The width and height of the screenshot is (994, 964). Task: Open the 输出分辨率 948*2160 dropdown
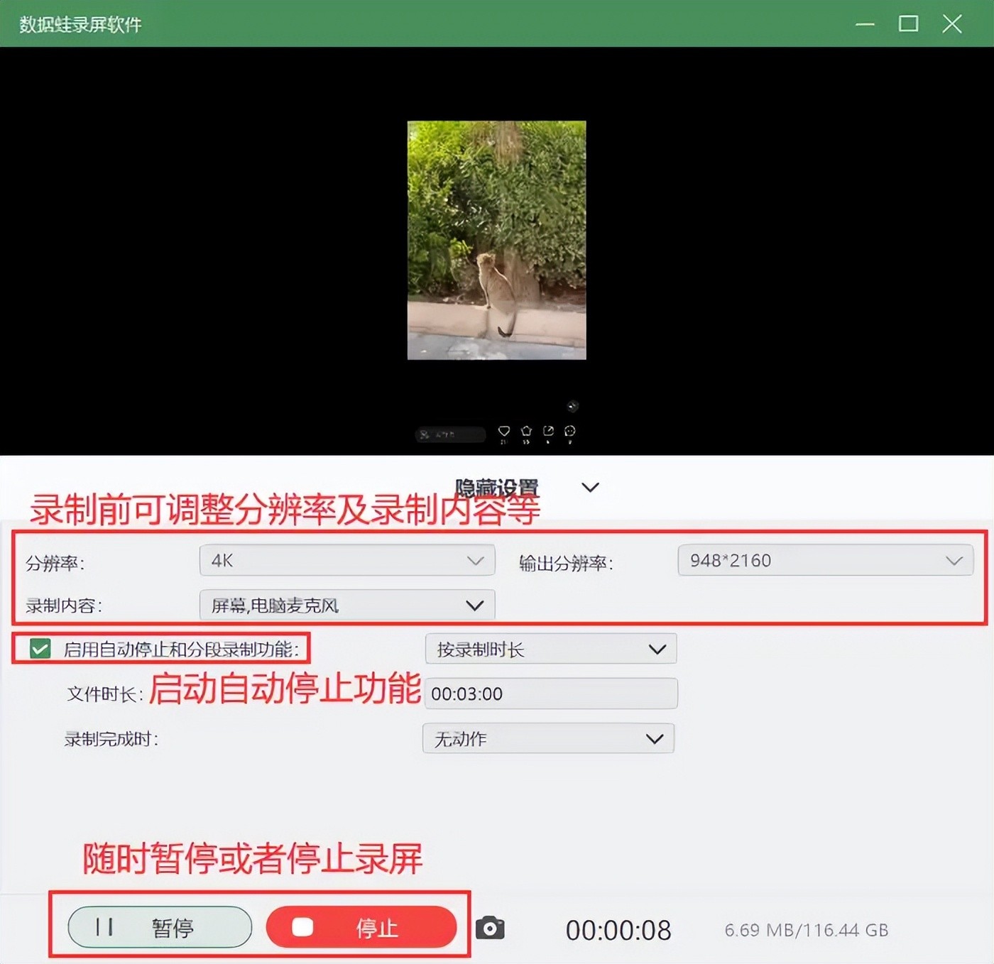pos(825,561)
